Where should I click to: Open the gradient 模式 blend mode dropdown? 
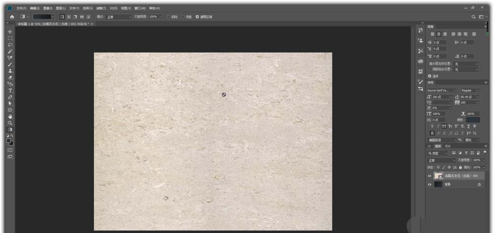119,17
